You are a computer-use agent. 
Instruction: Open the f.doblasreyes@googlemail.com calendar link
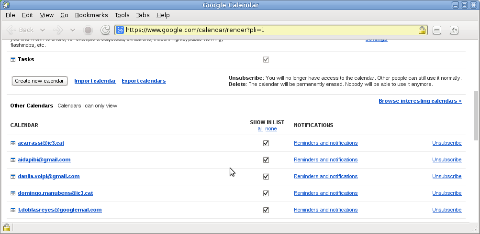click(60, 210)
